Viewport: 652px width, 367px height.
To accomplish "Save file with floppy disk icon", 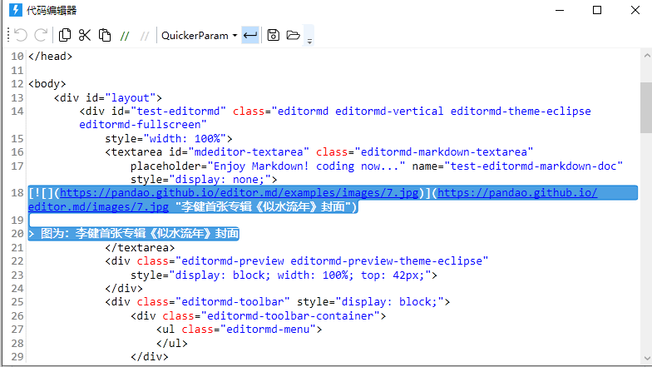I will pyautogui.click(x=273, y=35).
